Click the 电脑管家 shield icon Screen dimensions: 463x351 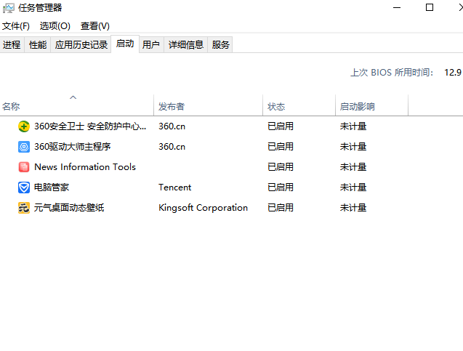point(24,187)
